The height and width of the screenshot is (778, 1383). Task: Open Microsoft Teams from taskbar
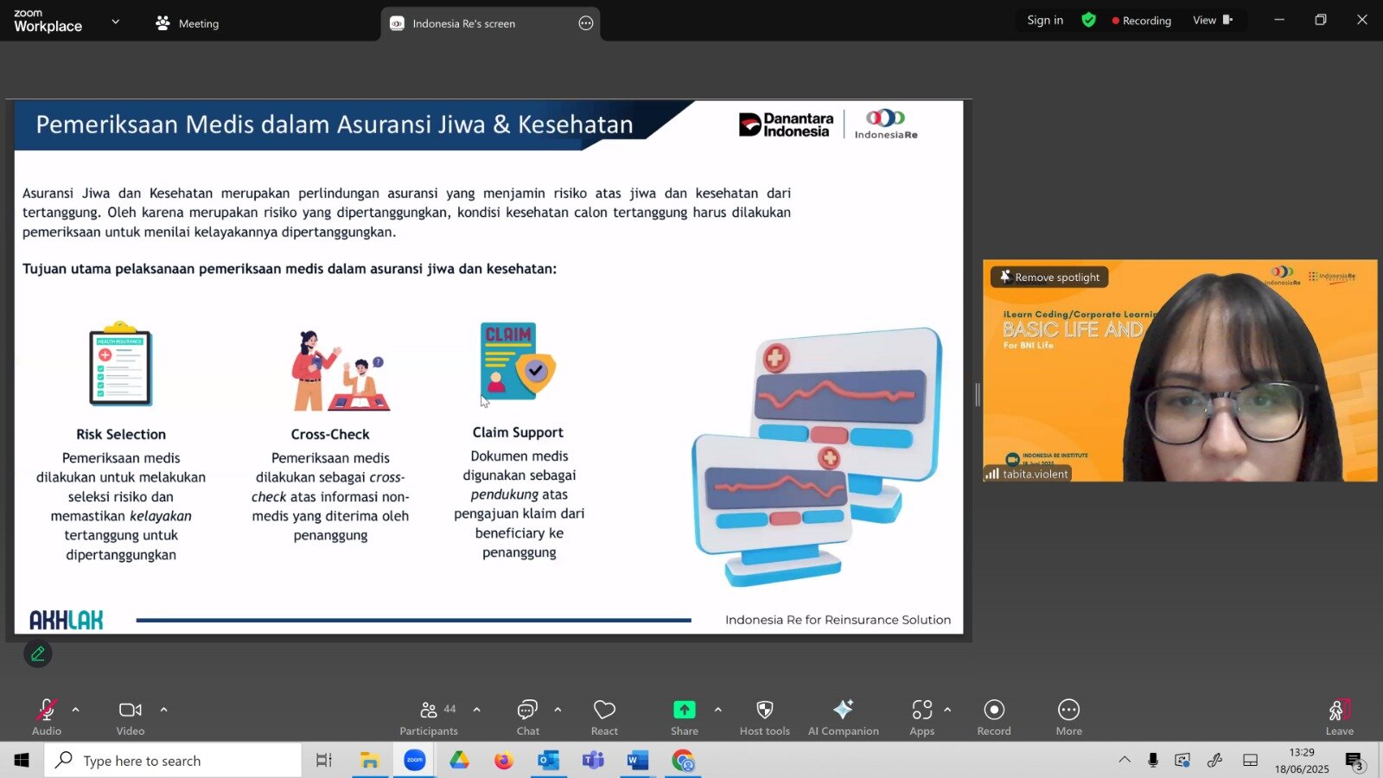[x=593, y=761]
